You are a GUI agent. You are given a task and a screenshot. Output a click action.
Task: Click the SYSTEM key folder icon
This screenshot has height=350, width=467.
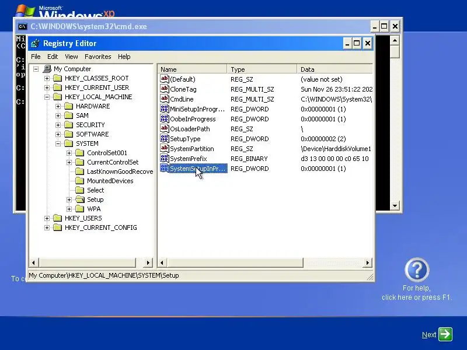pyautogui.click(x=69, y=143)
